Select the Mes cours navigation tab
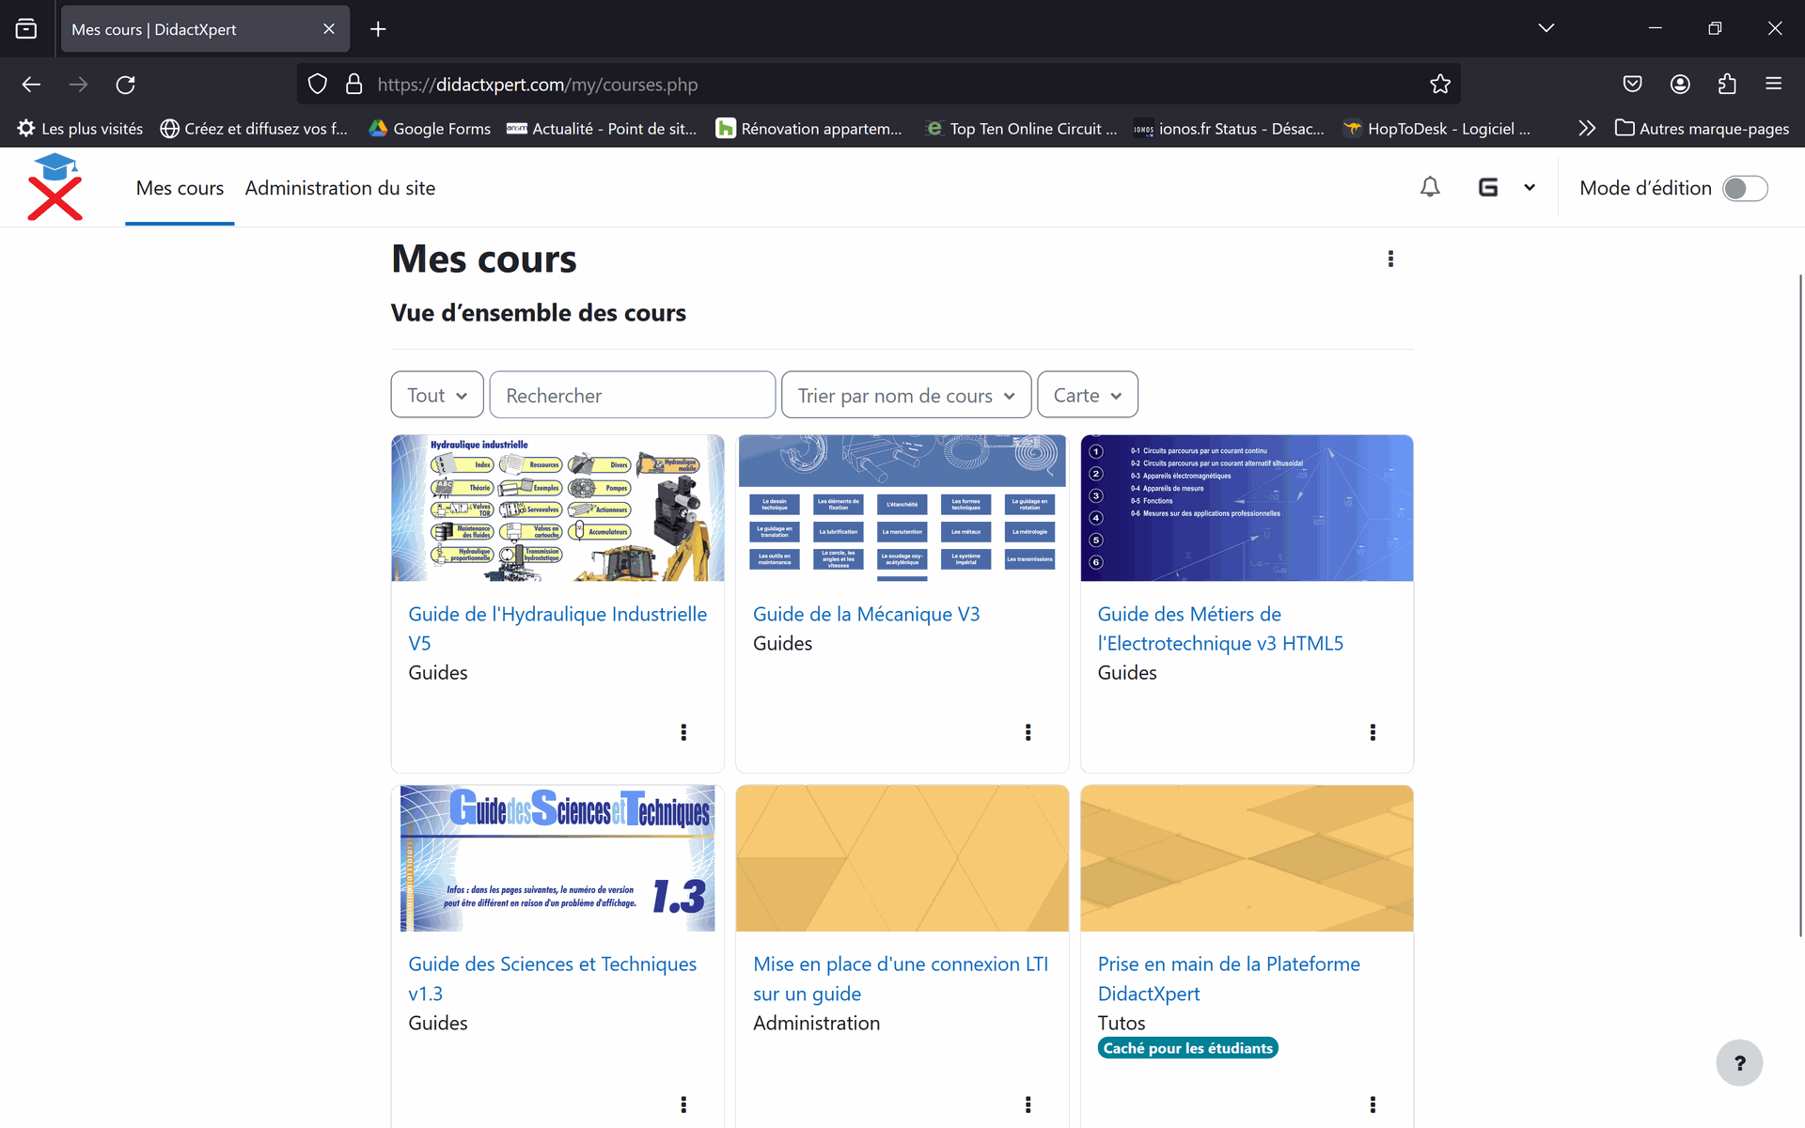Viewport: 1805px width, 1128px height. pyautogui.click(x=180, y=188)
